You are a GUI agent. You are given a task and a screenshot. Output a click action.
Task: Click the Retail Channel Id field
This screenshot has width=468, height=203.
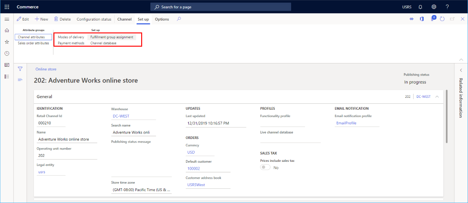point(51,123)
